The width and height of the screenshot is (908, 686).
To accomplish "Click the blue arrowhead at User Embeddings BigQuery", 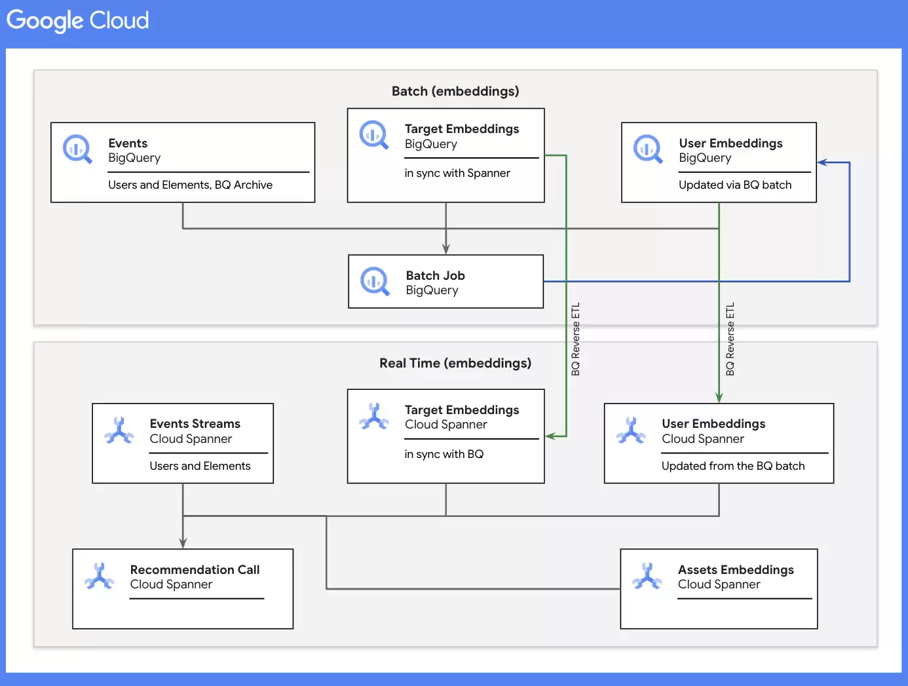I will click(x=823, y=162).
